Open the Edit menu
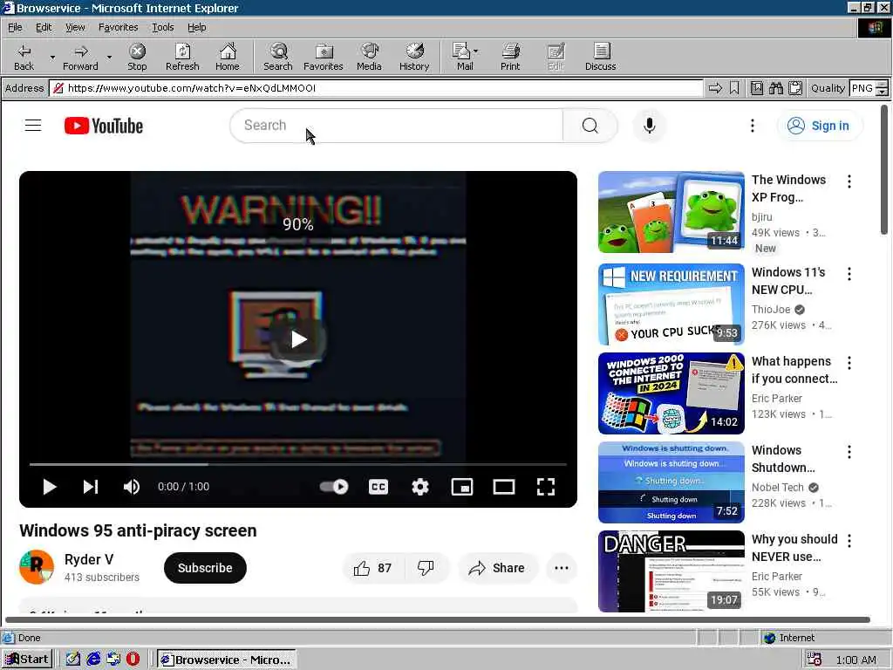893x670 pixels. tap(44, 27)
